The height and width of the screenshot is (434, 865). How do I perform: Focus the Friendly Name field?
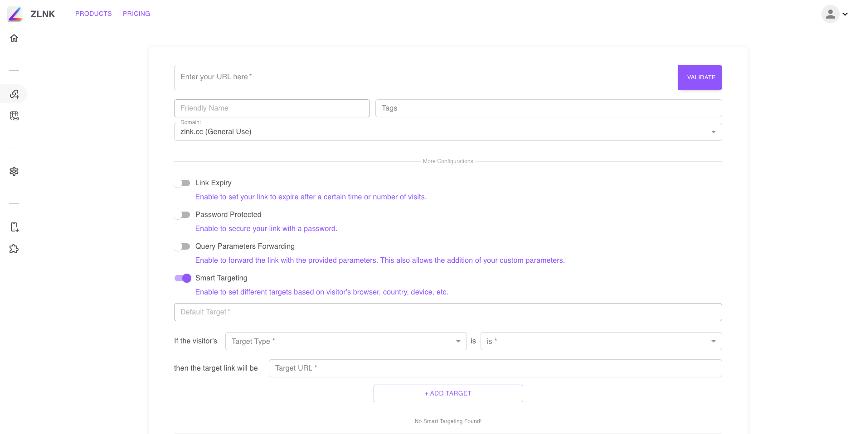(x=272, y=108)
